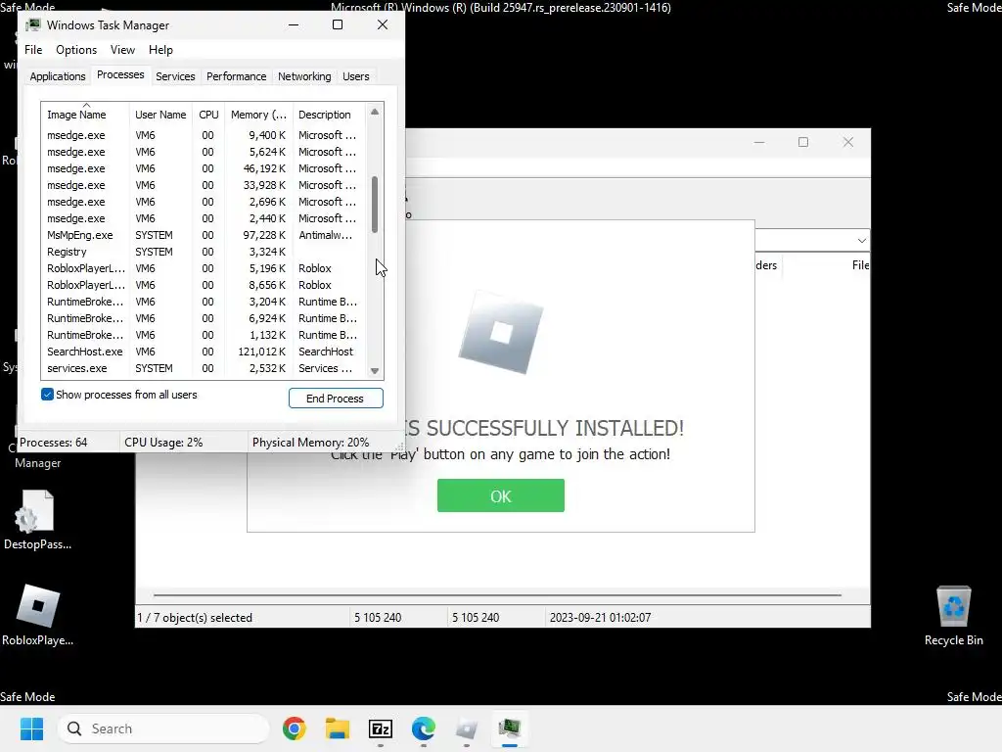Click the scroll down arrow in process list

coord(375,371)
